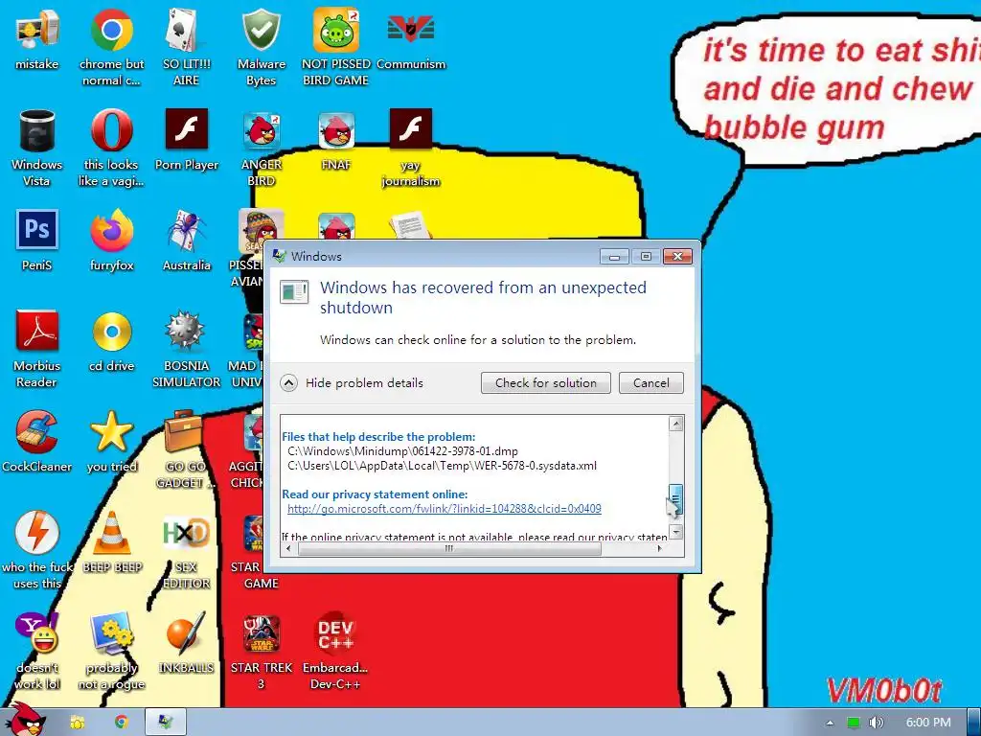Click the details pane scroll-down arrow
The width and height of the screenshot is (981, 736).
pyautogui.click(x=675, y=532)
